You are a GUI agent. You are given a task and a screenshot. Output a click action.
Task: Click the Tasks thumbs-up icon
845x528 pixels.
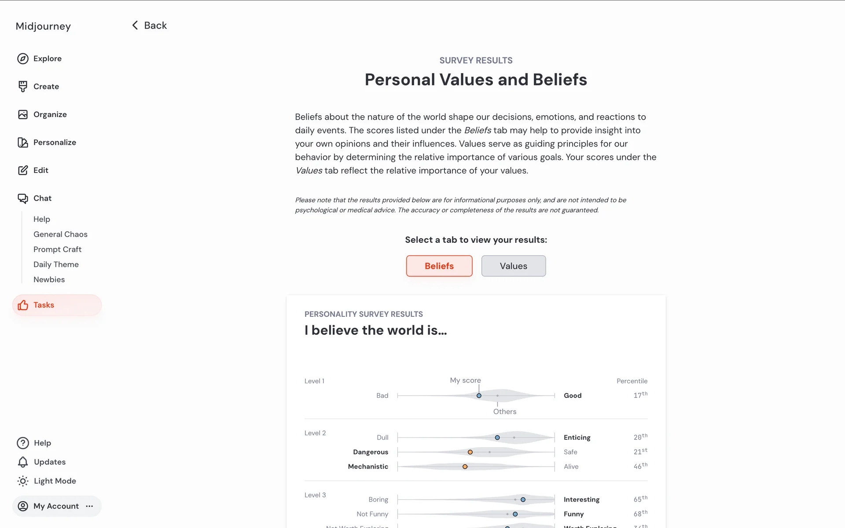pyautogui.click(x=23, y=305)
